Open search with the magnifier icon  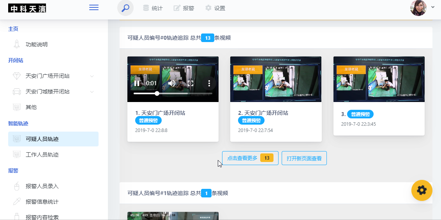pos(125,8)
